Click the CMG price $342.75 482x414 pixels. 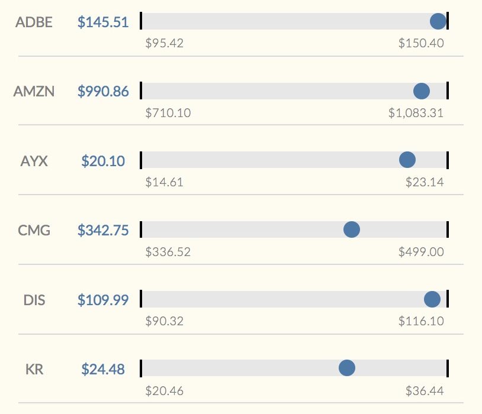click(103, 230)
